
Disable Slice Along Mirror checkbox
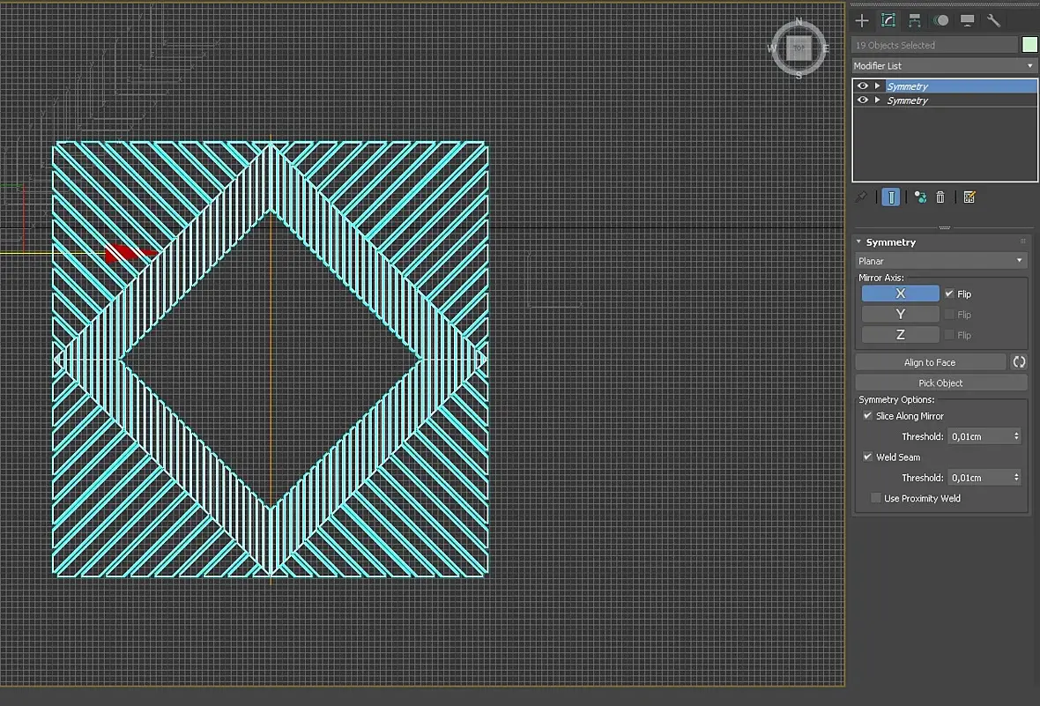(867, 415)
